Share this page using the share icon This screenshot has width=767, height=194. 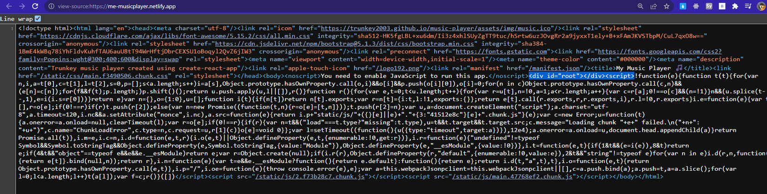[x=653, y=6]
